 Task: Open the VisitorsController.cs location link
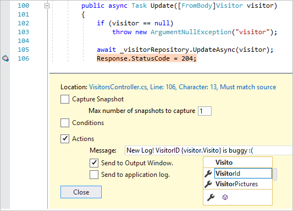[183, 87]
